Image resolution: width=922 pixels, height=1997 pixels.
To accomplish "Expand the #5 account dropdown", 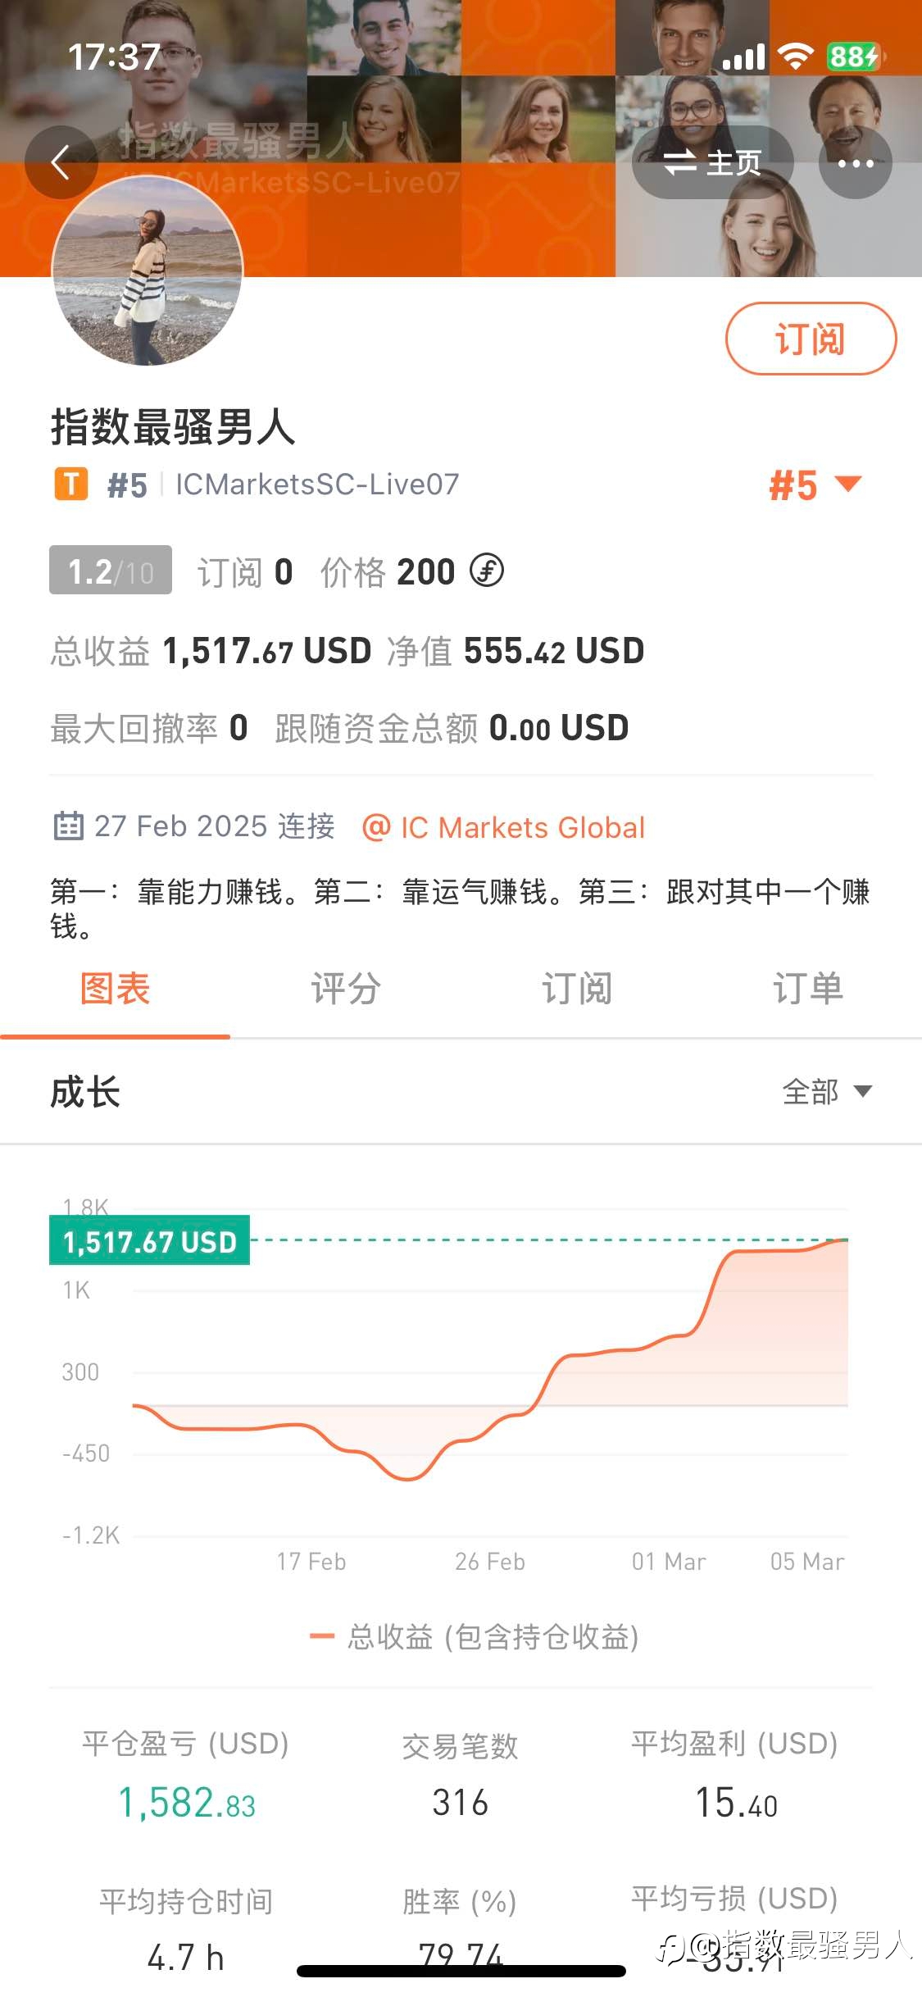I will pyautogui.click(x=815, y=484).
